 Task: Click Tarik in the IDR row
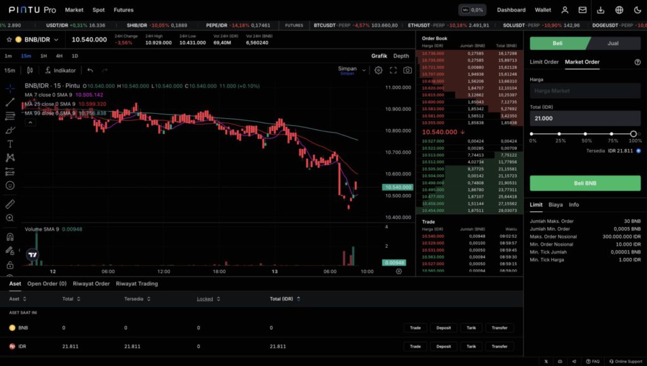[471, 346]
